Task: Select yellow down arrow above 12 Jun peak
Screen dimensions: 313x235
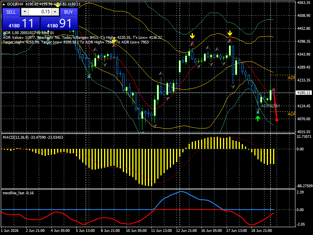Action: [x=192, y=36]
